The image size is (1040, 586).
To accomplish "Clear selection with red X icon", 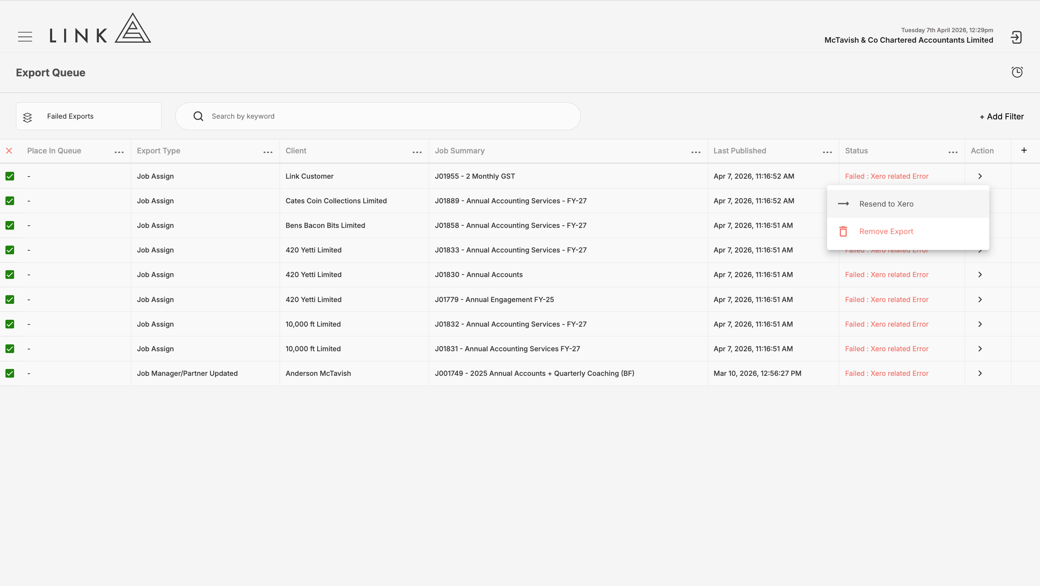I will click(x=9, y=151).
